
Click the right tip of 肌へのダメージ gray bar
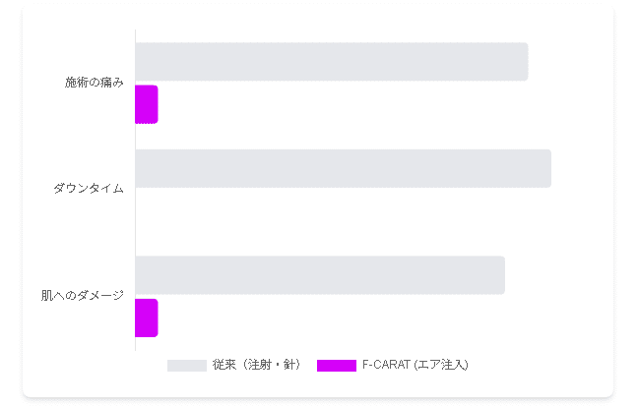(x=502, y=275)
